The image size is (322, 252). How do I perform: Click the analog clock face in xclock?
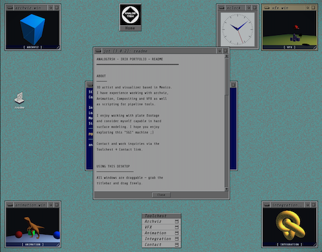(238, 29)
